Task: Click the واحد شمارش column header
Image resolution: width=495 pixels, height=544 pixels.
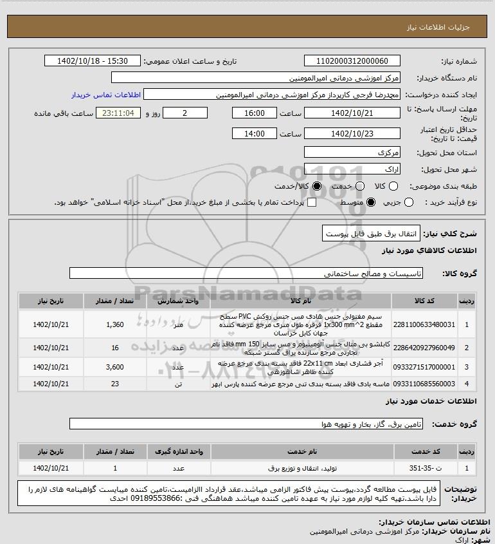Action: pos(179,301)
